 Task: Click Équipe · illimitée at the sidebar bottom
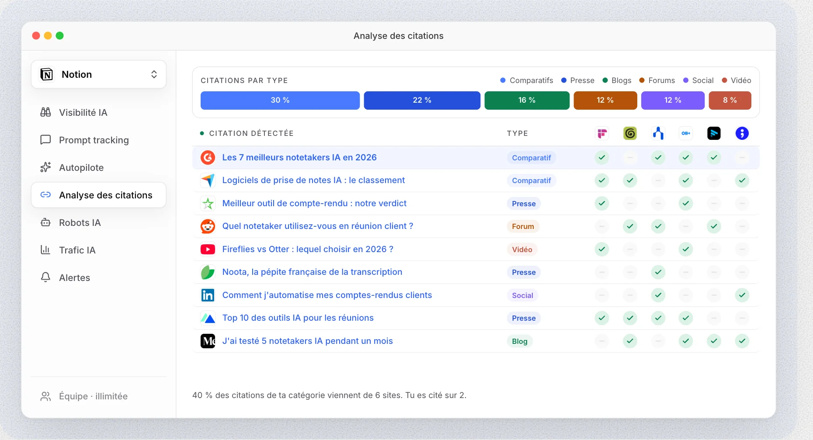tap(84, 396)
